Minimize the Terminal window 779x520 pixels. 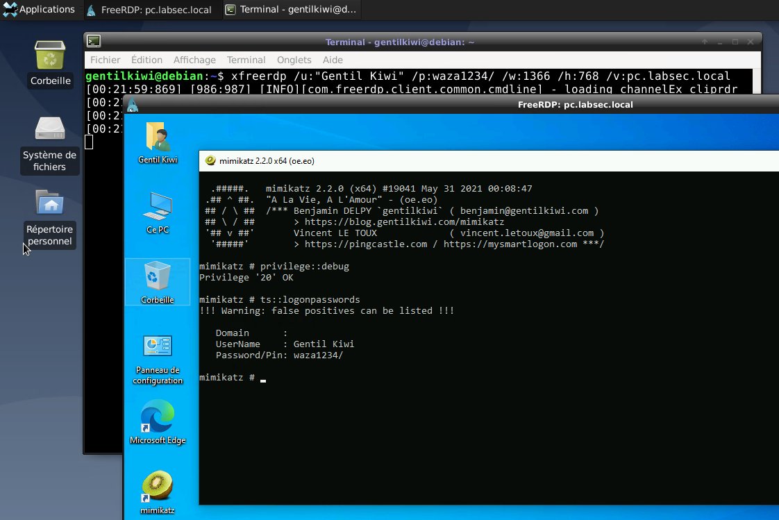(x=720, y=42)
